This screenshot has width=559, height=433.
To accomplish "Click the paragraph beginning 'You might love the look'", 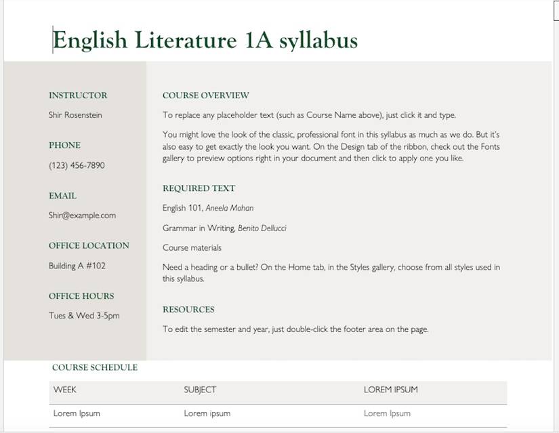I will pyautogui.click(x=331, y=146).
